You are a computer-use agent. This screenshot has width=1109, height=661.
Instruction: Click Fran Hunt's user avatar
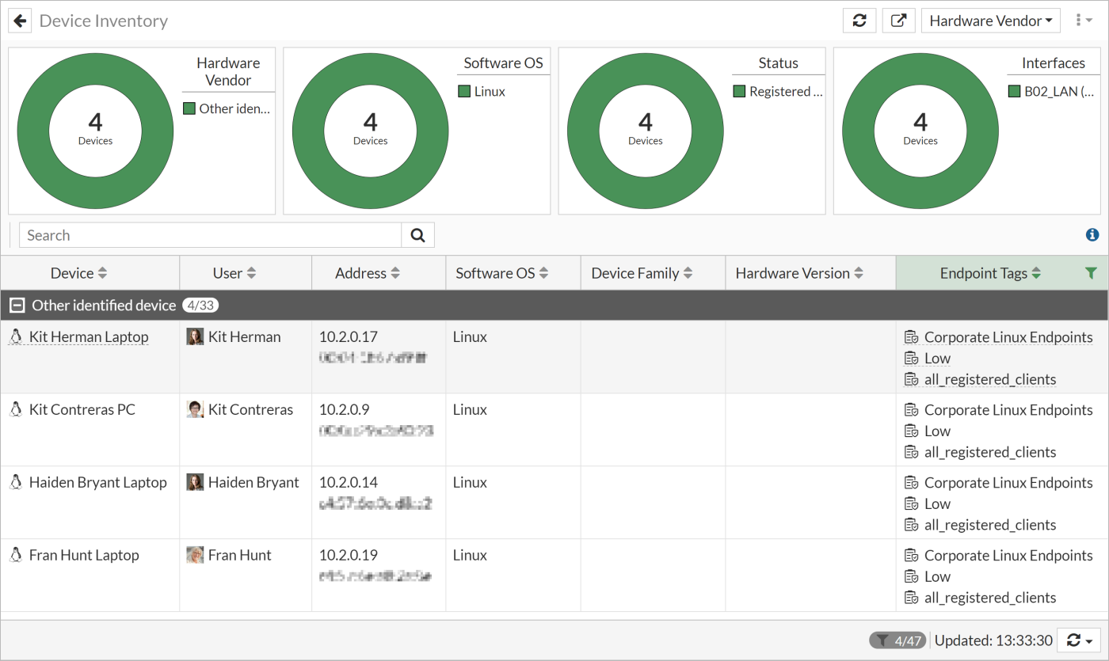pos(195,555)
